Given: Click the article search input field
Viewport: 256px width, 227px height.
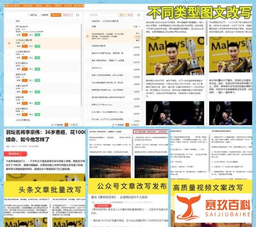Looking at the screenshot, I should (x=103, y=15).
